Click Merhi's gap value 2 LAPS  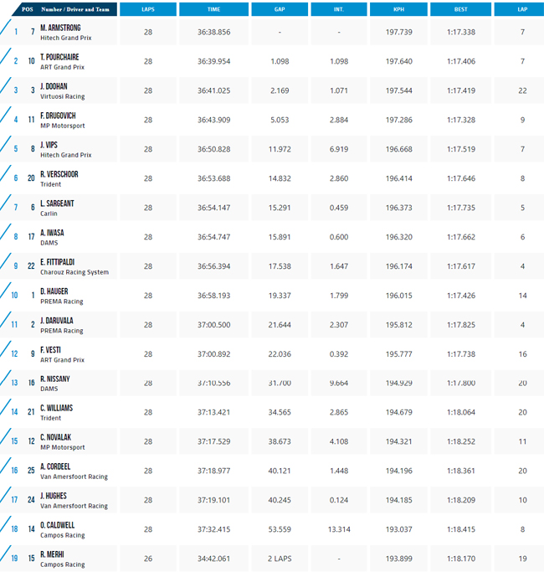tap(280, 559)
